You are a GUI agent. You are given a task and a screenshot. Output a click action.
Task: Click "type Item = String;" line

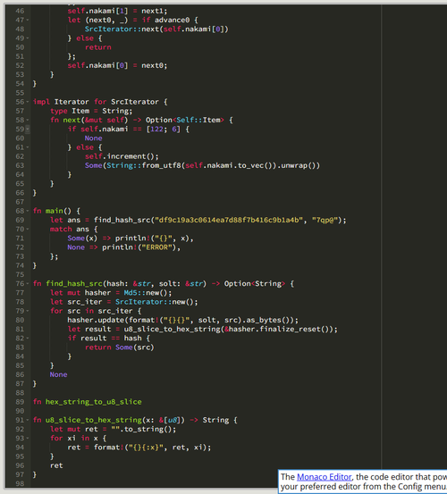tap(91, 111)
